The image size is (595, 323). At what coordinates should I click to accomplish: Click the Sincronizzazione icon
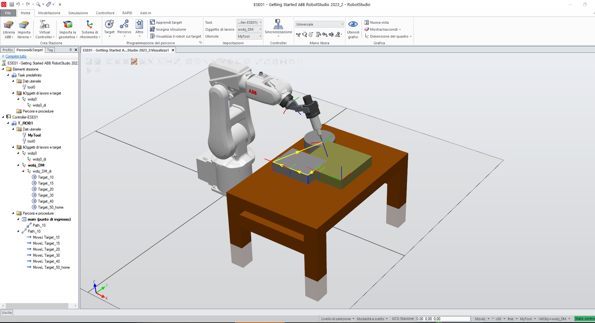278,28
